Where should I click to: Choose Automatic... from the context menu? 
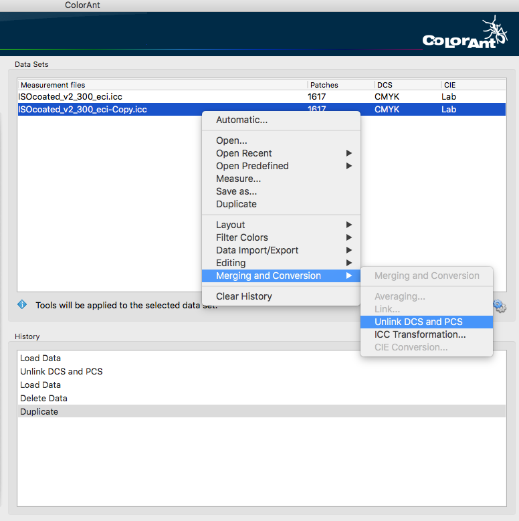click(x=281, y=120)
